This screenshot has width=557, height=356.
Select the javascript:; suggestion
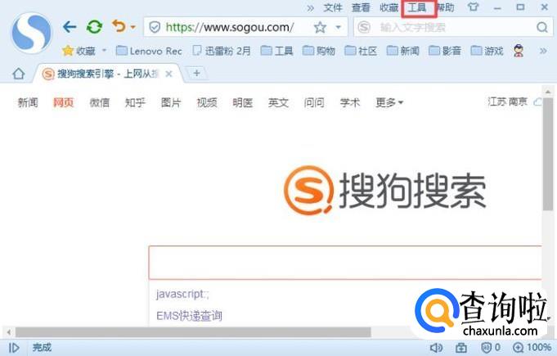click(x=183, y=294)
